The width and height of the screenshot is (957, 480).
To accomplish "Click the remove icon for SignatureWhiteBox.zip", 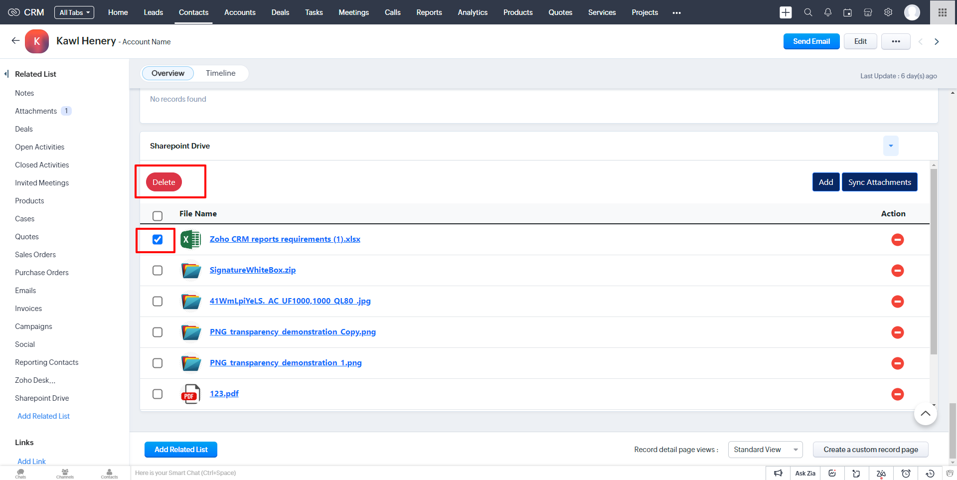I will [897, 271].
